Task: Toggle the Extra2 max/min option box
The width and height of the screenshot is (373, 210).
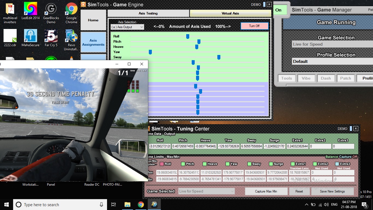Action: pyautogui.click(x=315, y=164)
